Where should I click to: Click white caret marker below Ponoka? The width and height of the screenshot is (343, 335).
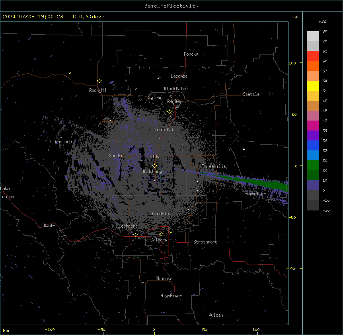click(146, 58)
